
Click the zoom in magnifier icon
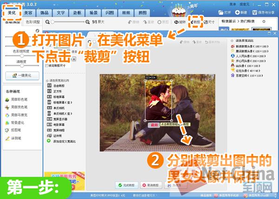click(87, 22)
